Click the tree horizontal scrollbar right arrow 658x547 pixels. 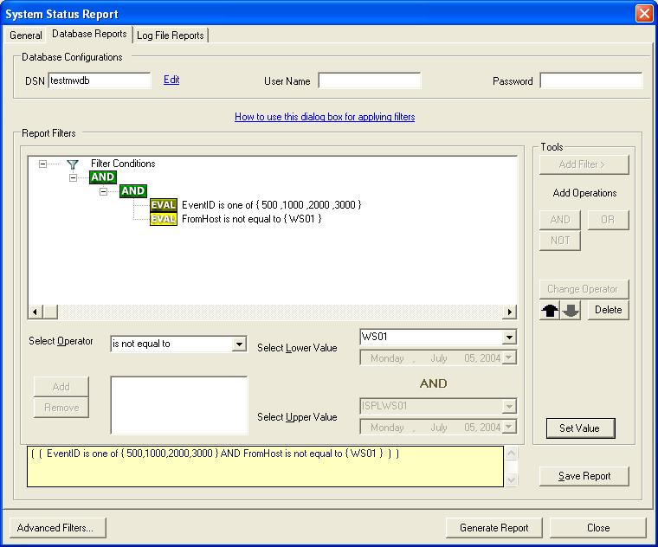click(x=511, y=312)
